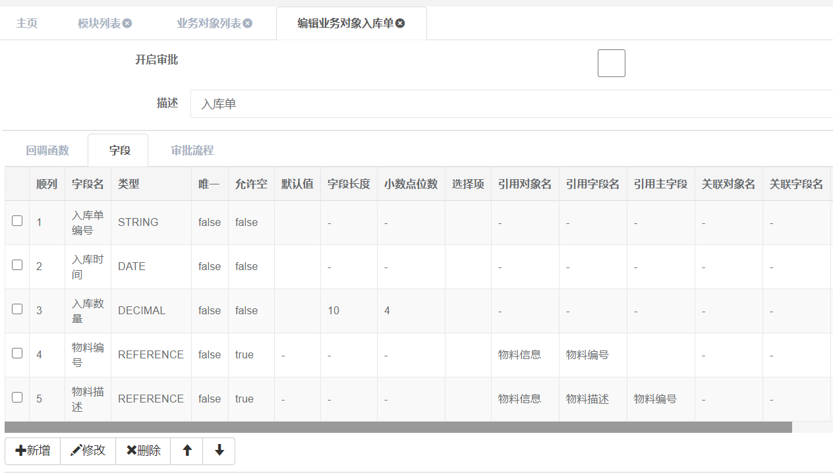Switch to the 审批流程 tab
This screenshot has width=833, height=473.
(x=192, y=150)
